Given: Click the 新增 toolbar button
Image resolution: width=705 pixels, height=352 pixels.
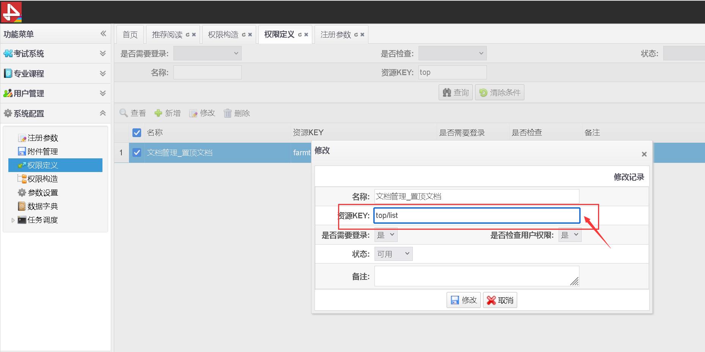Looking at the screenshot, I should (167, 113).
